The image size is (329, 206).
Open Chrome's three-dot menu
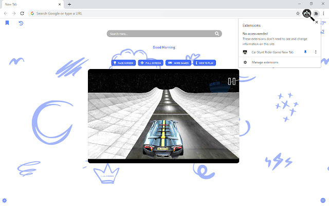click(x=324, y=13)
